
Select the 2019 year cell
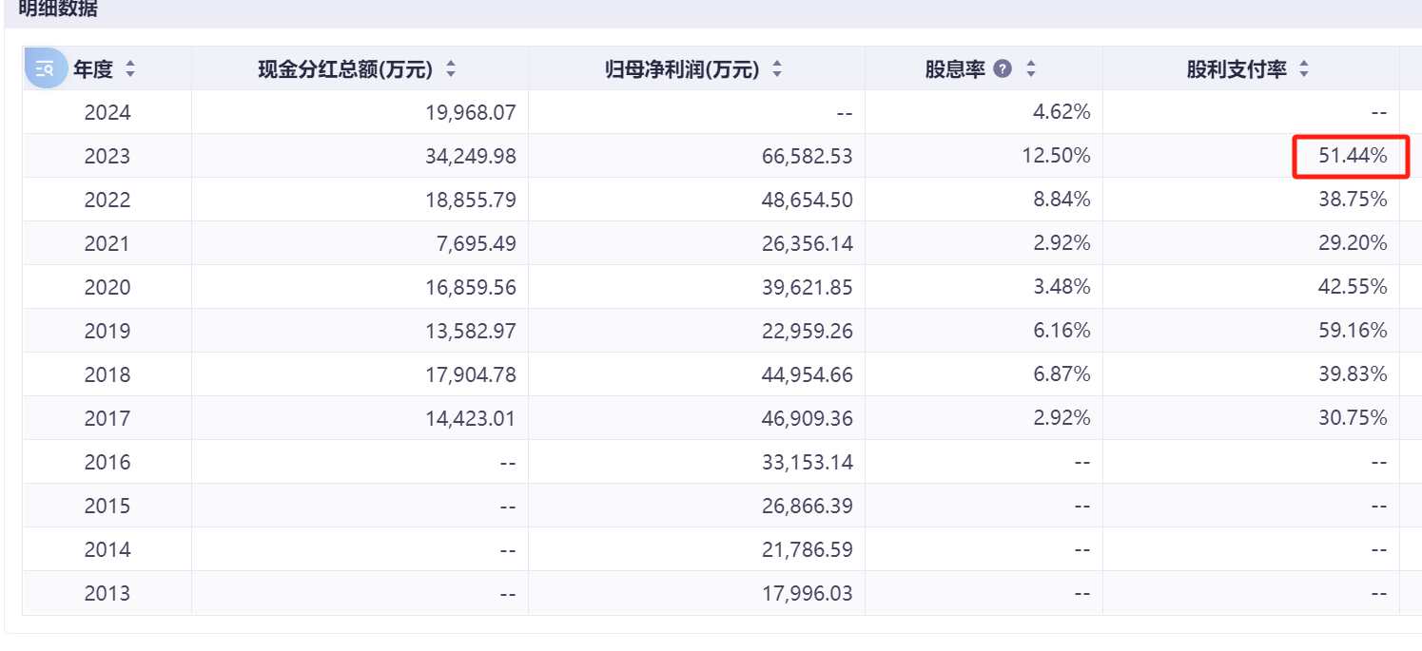tap(107, 332)
